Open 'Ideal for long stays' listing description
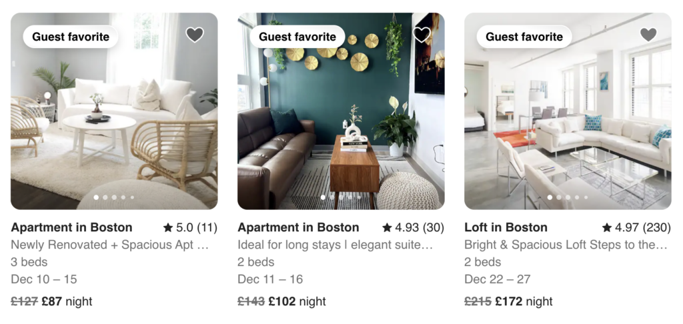Image resolution: width=683 pixels, height=324 pixels. coord(335,245)
